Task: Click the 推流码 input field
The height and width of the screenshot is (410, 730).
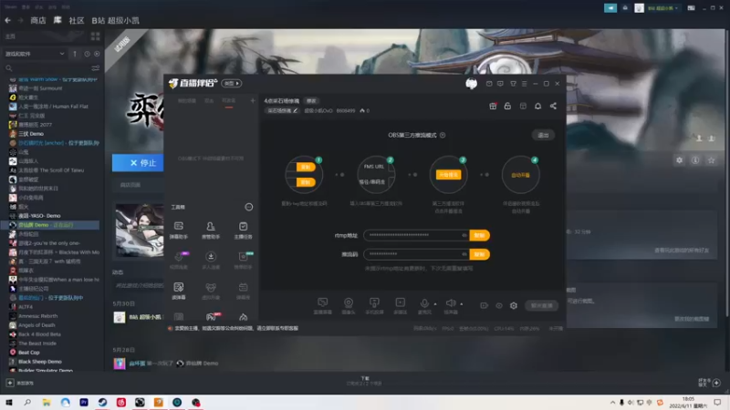Action: pyautogui.click(x=416, y=254)
